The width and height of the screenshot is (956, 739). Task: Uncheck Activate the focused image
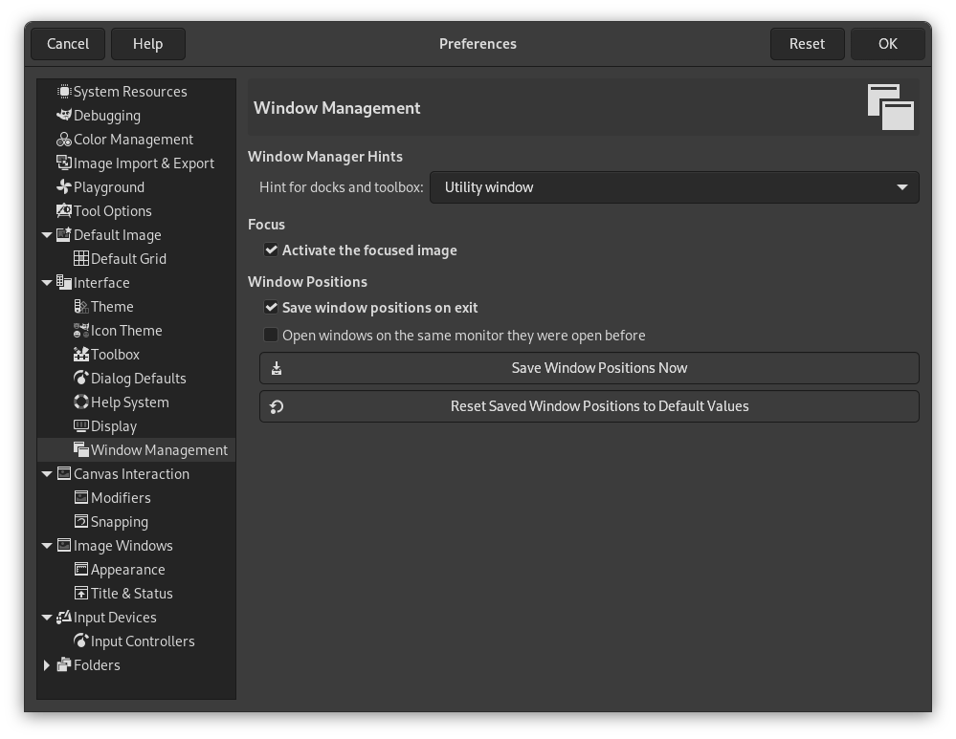271,250
